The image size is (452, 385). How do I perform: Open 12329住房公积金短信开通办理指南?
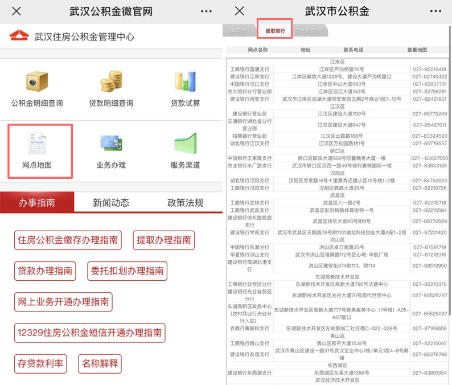pos(89,333)
